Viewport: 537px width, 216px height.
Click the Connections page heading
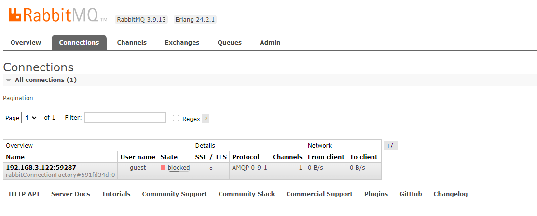click(x=39, y=67)
